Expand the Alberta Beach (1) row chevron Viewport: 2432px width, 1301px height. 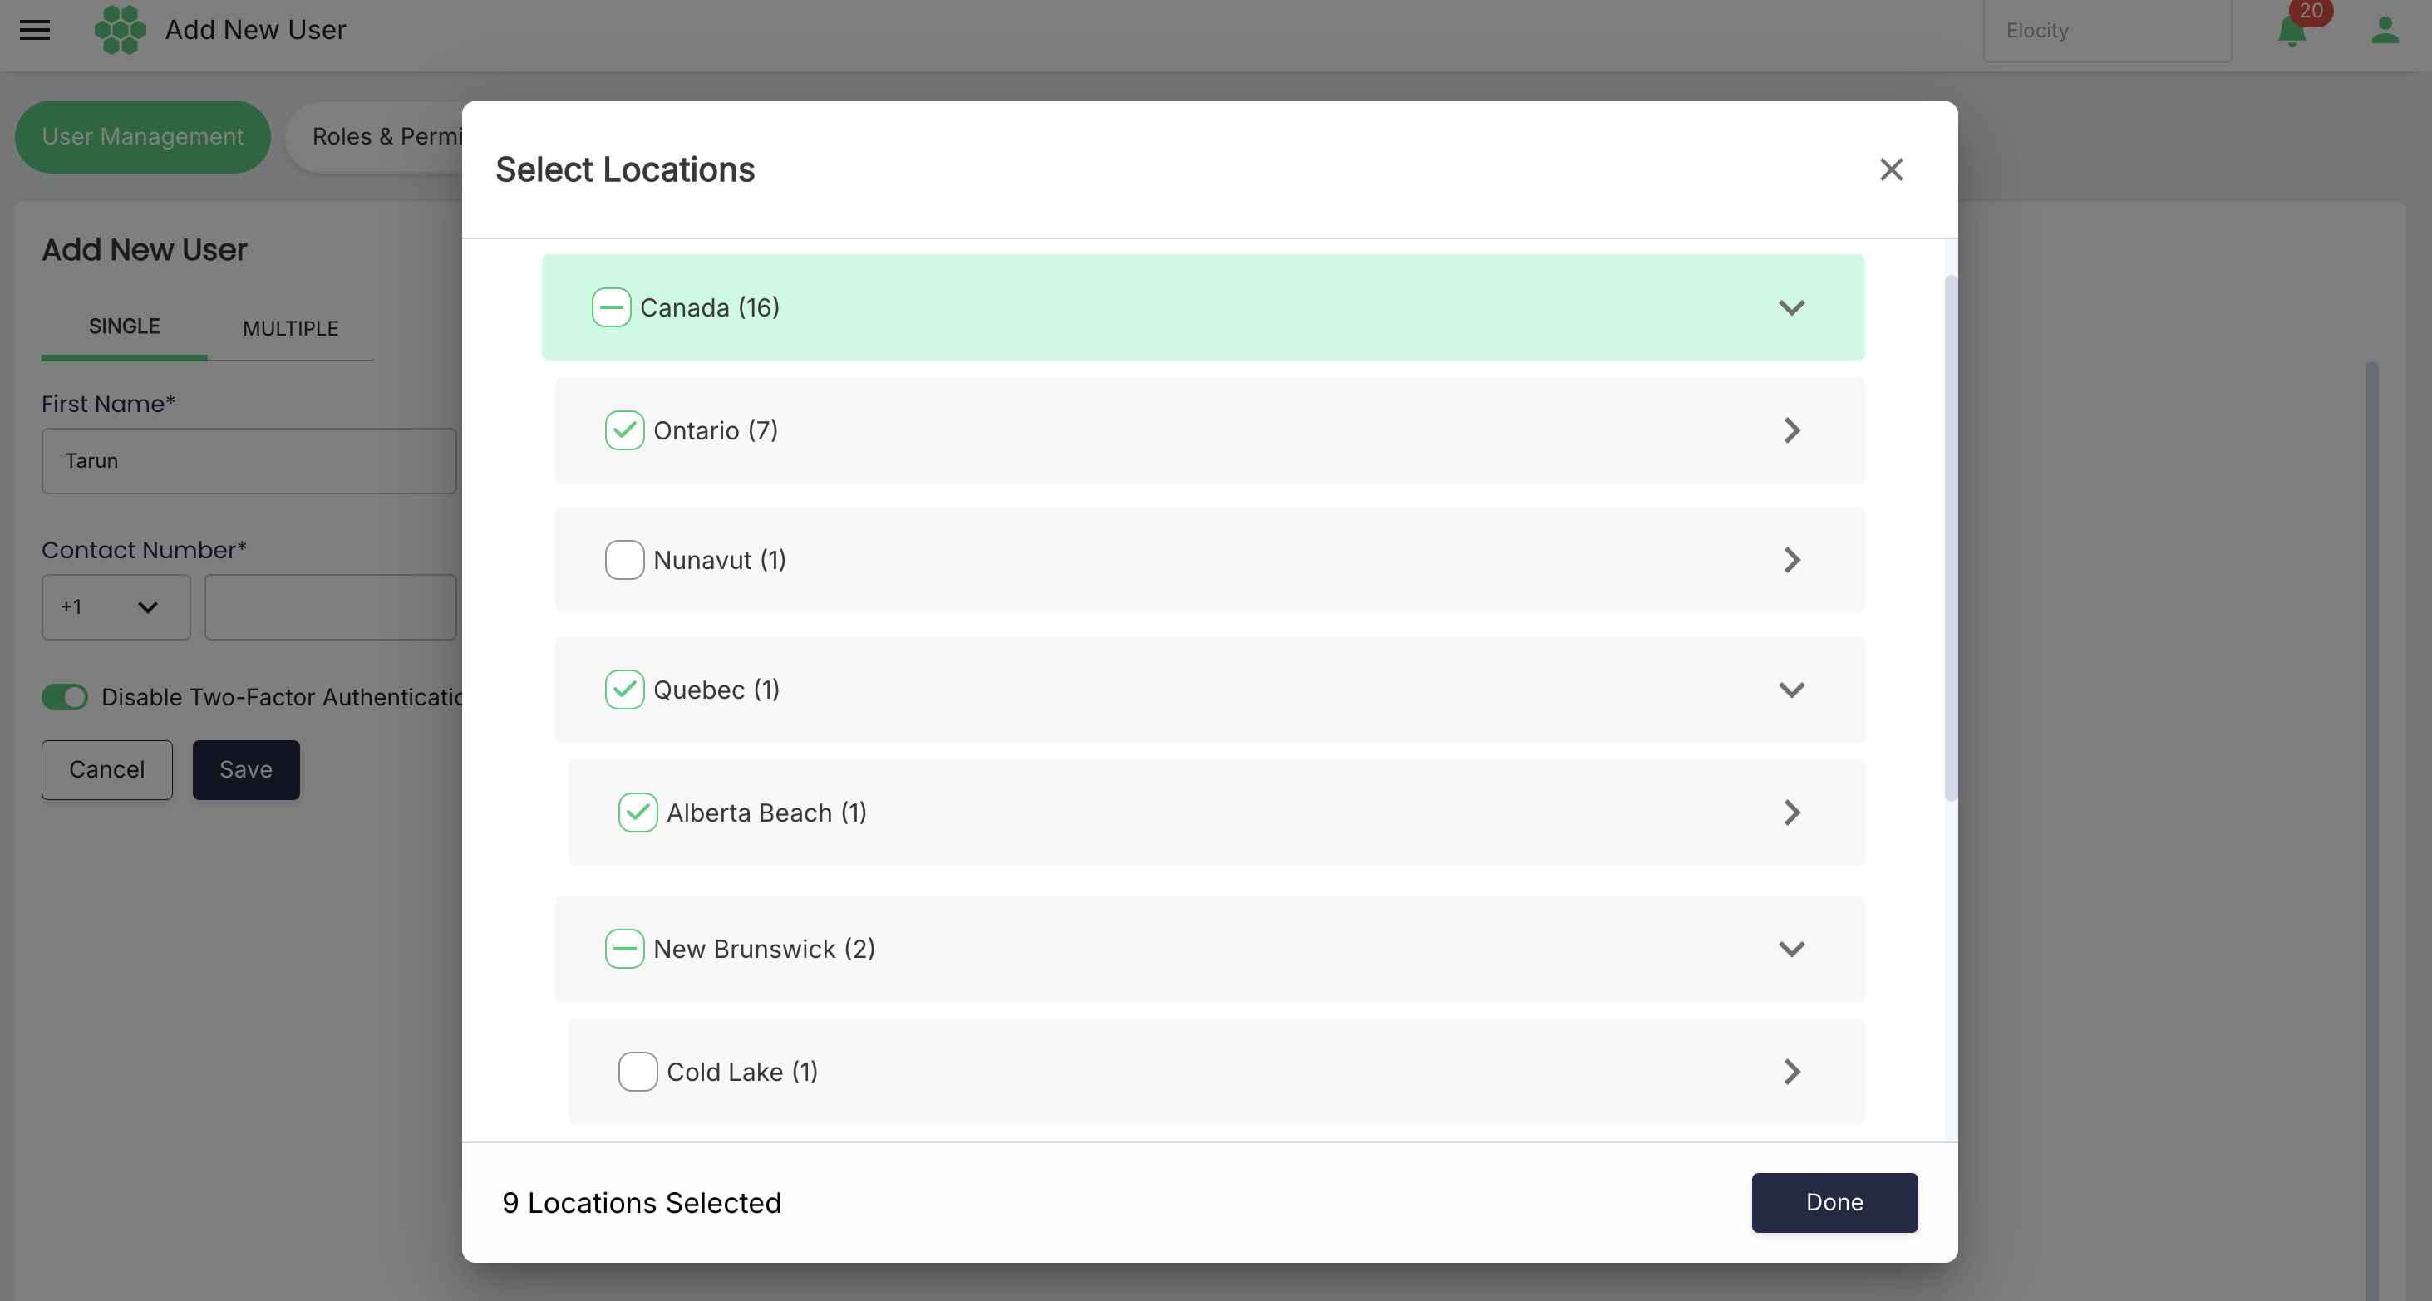pyautogui.click(x=1791, y=813)
